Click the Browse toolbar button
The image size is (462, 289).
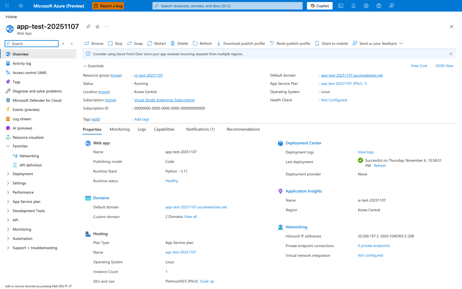click(x=94, y=43)
